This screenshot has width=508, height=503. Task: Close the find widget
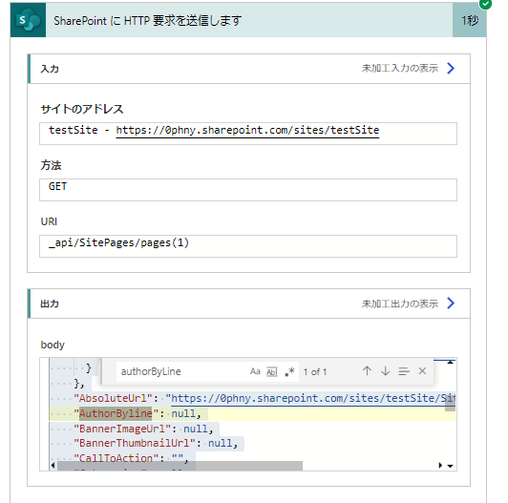pos(422,371)
